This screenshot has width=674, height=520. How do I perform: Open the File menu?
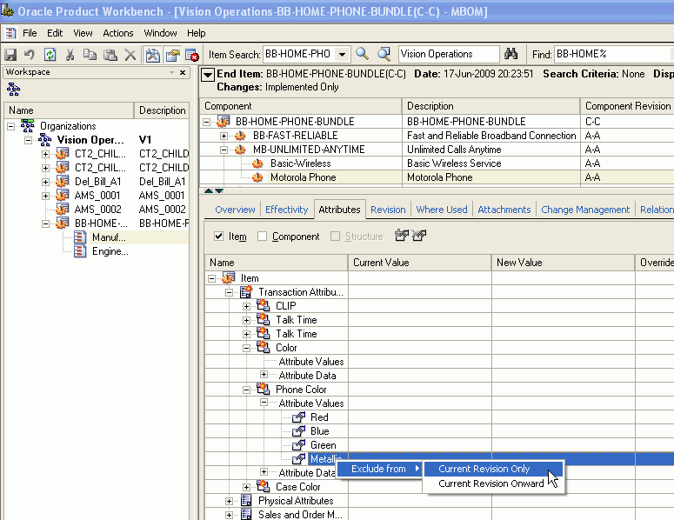[30, 33]
